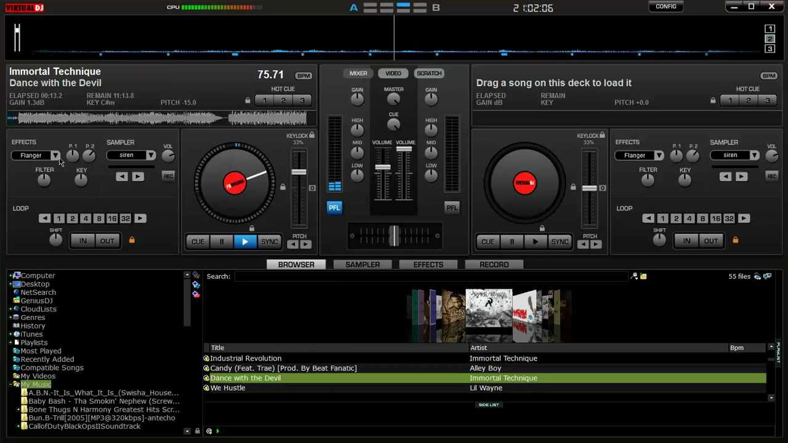Set left deck loop to 32 beats
The height and width of the screenshot is (443, 788).
coord(126,218)
